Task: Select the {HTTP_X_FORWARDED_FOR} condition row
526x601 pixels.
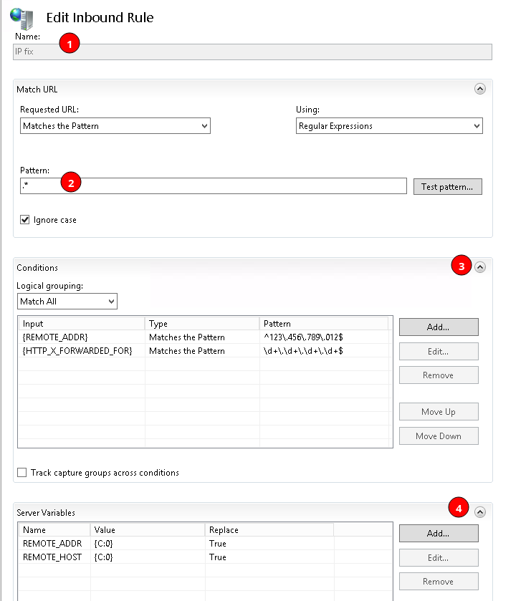Action: click(x=80, y=351)
